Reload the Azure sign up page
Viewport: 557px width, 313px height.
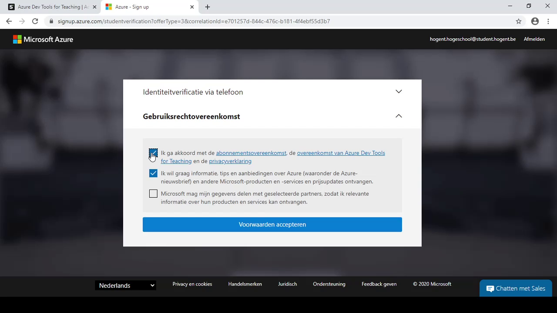click(x=35, y=21)
